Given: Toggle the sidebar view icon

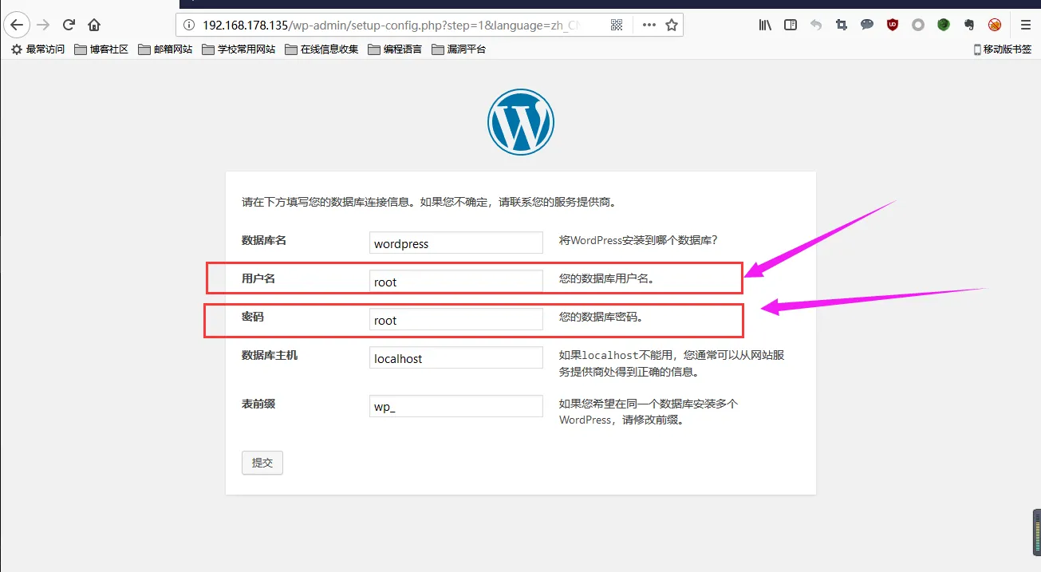Looking at the screenshot, I should (791, 25).
